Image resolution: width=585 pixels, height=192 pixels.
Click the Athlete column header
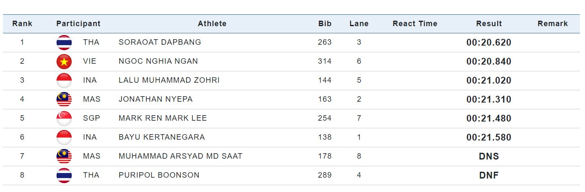212,24
